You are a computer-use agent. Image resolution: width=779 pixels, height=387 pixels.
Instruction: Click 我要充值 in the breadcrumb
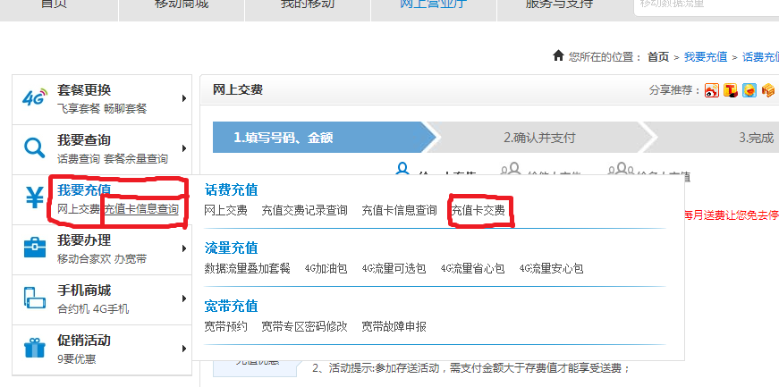[x=706, y=56]
